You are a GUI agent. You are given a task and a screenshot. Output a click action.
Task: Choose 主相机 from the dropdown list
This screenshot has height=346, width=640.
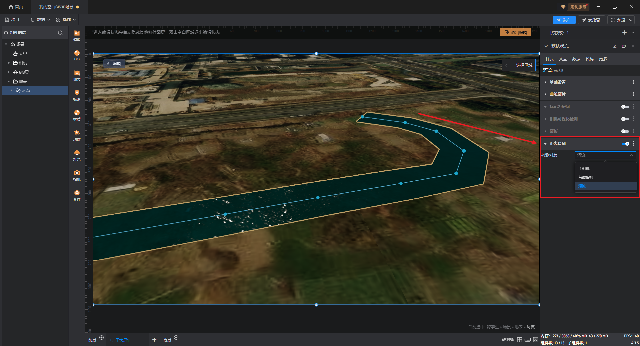[x=584, y=169]
